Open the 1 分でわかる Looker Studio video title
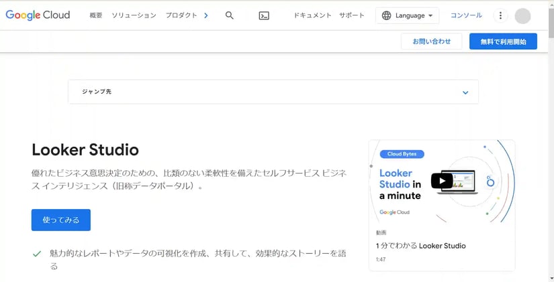Image resolution: width=554 pixels, height=282 pixels. 421,246
